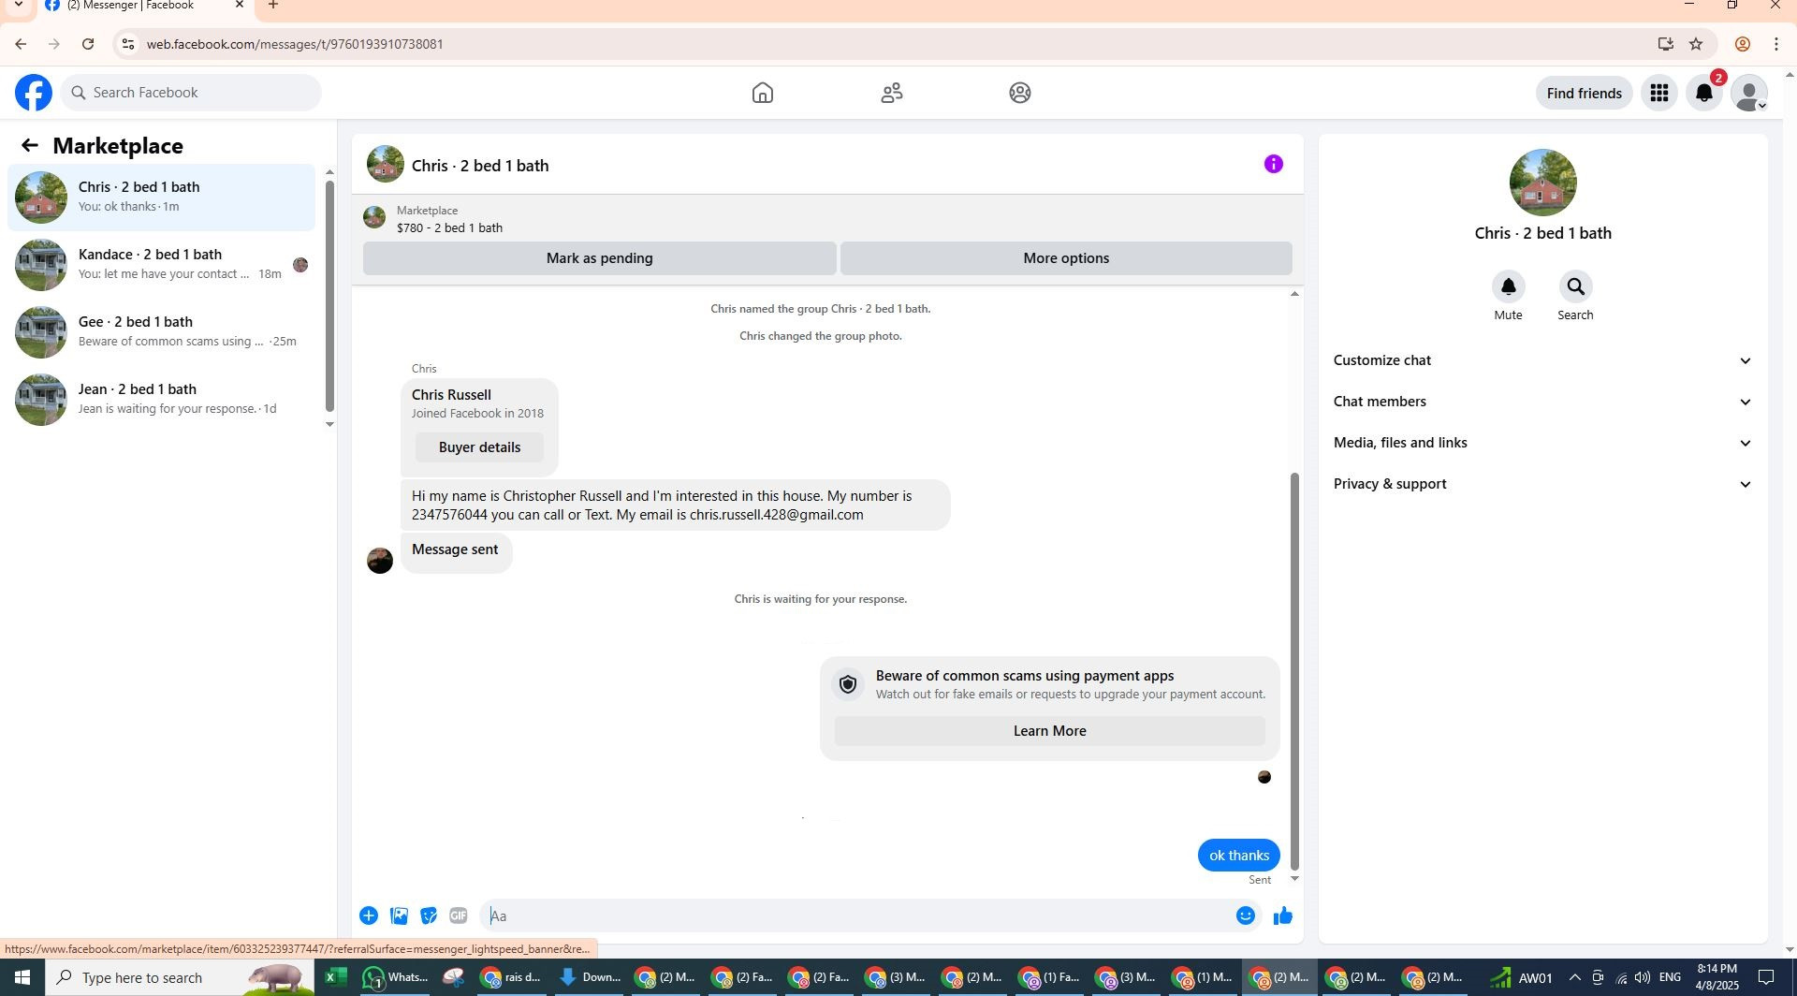Click Learn More about payment scams

pyautogui.click(x=1049, y=731)
